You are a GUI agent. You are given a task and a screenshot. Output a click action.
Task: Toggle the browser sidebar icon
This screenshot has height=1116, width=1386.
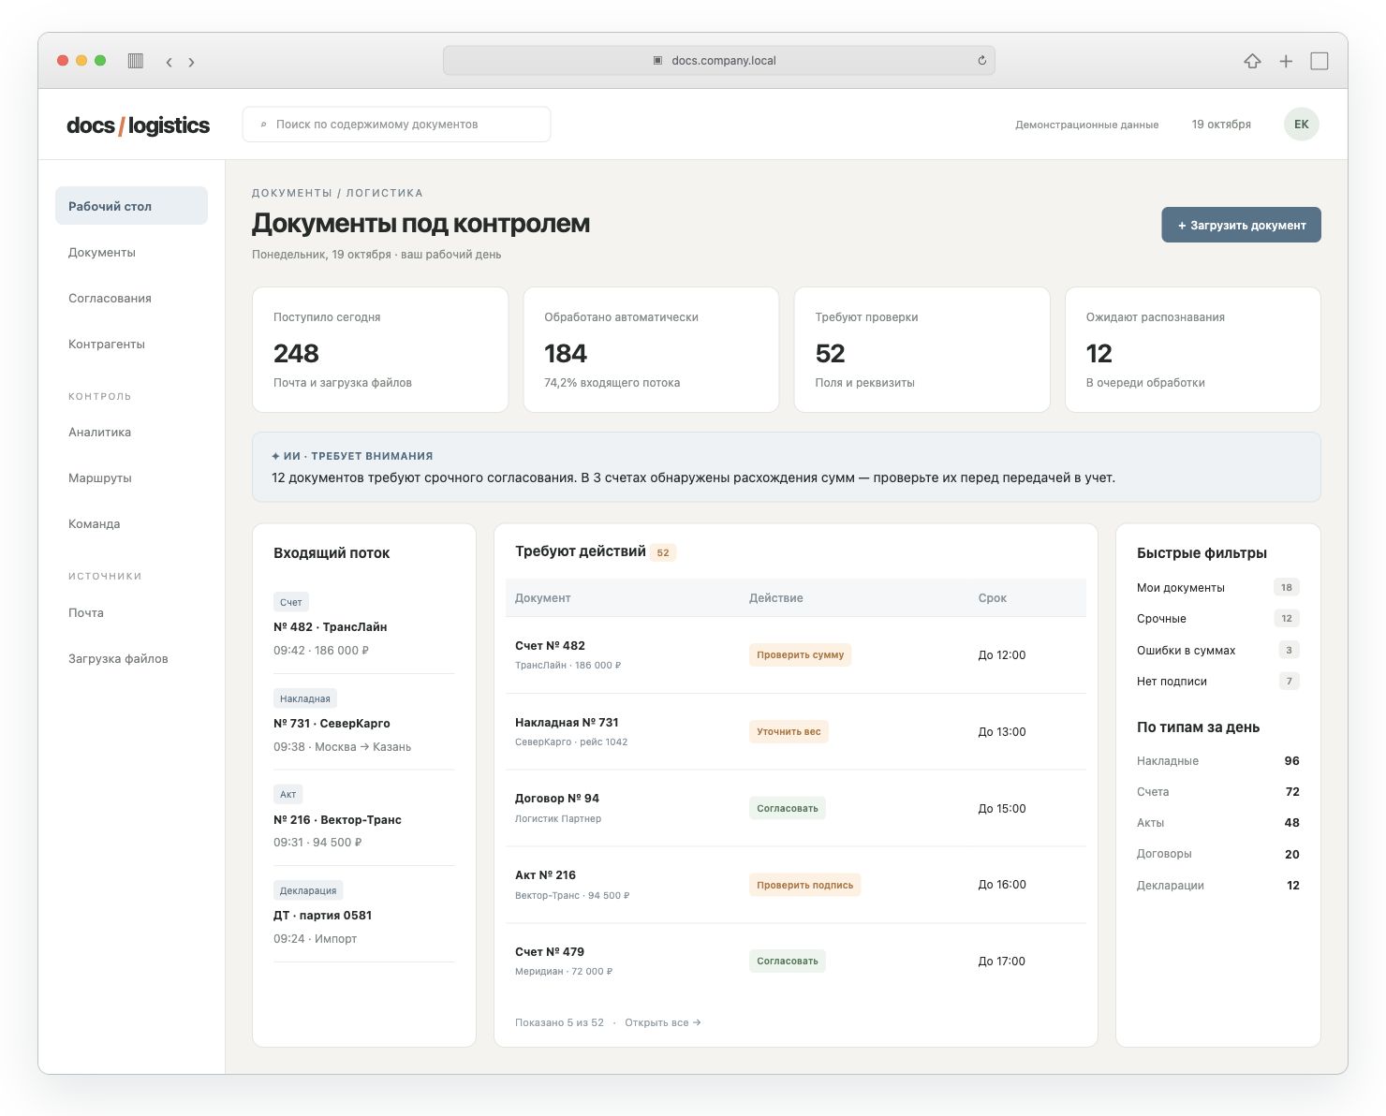[136, 61]
